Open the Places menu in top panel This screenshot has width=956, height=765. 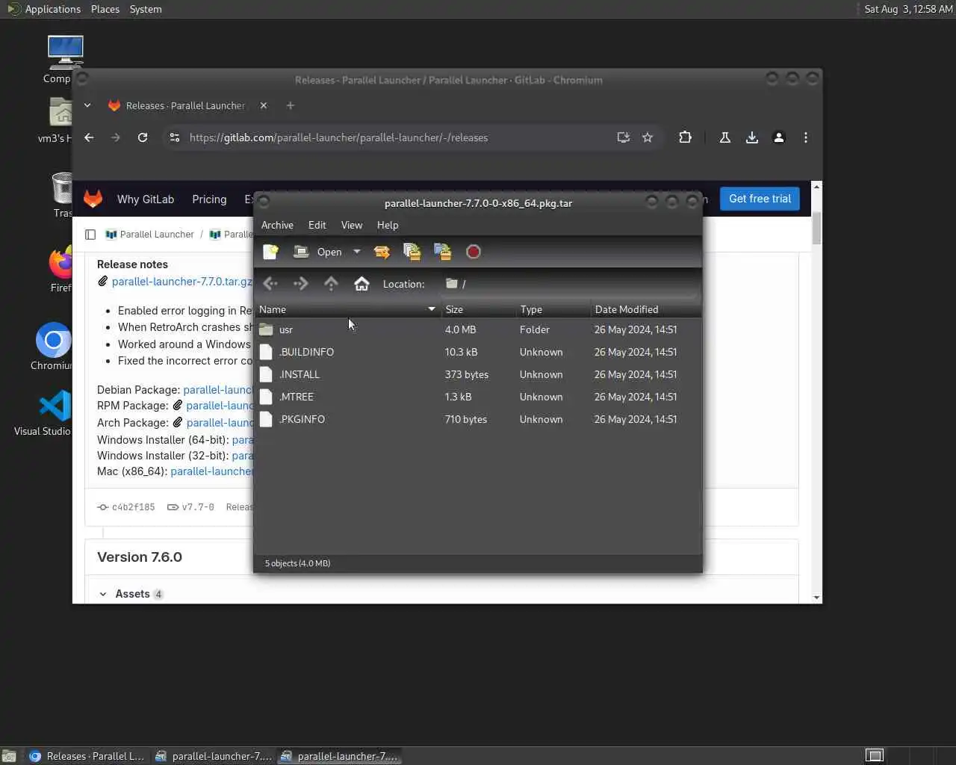pyautogui.click(x=105, y=9)
